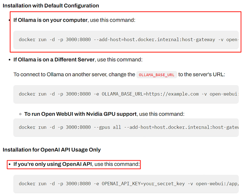The width and height of the screenshot is (248, 196).
Task: Click the red OLLAMA_BASE_URL inline code tag
Action: point(157,74)
